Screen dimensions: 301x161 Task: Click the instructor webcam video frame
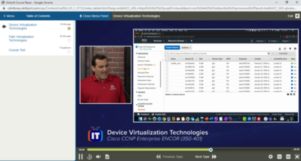click(x=105, y=75)
